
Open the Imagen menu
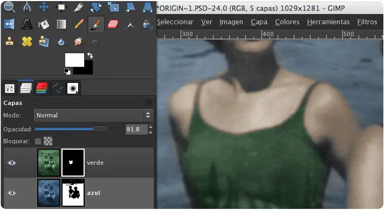(231, 22)
